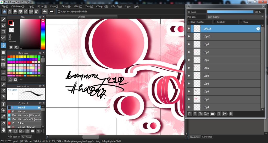
Task: Select the Dot/pixel pen tool
Action: click(x=3, y=38)
